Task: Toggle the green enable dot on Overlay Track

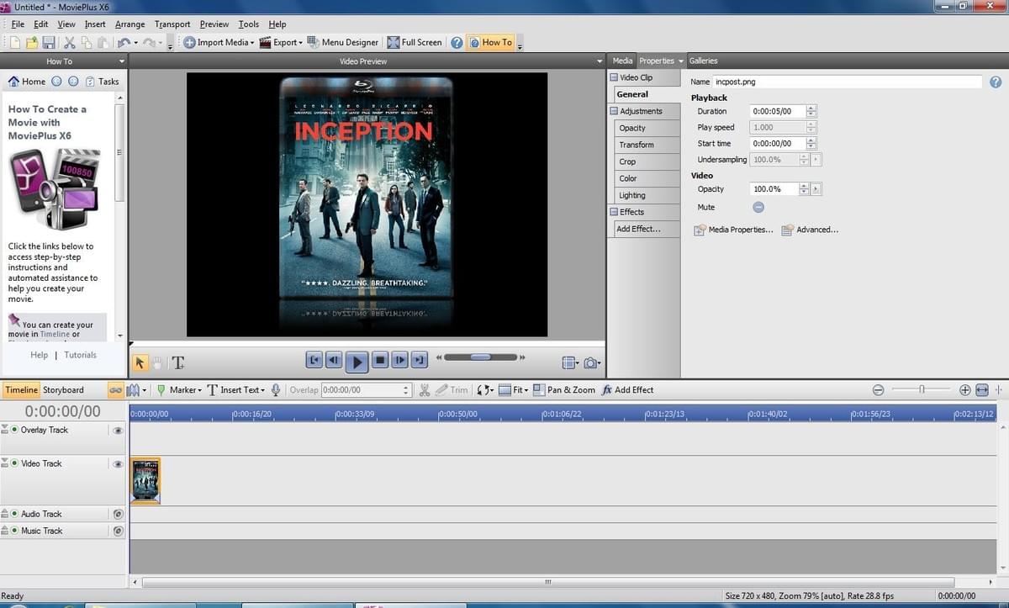Action: click(14, 430)
